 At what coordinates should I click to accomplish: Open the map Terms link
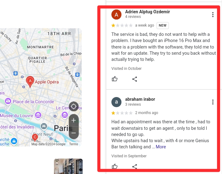point(73,144)
